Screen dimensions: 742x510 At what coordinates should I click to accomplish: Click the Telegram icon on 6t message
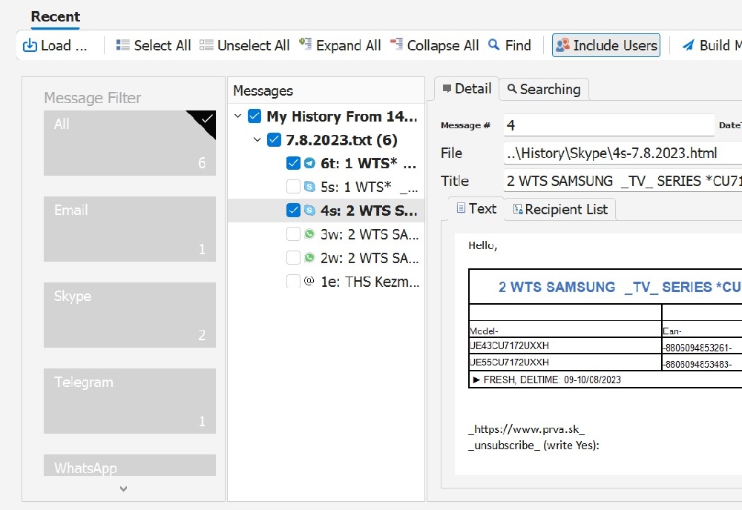309,163
